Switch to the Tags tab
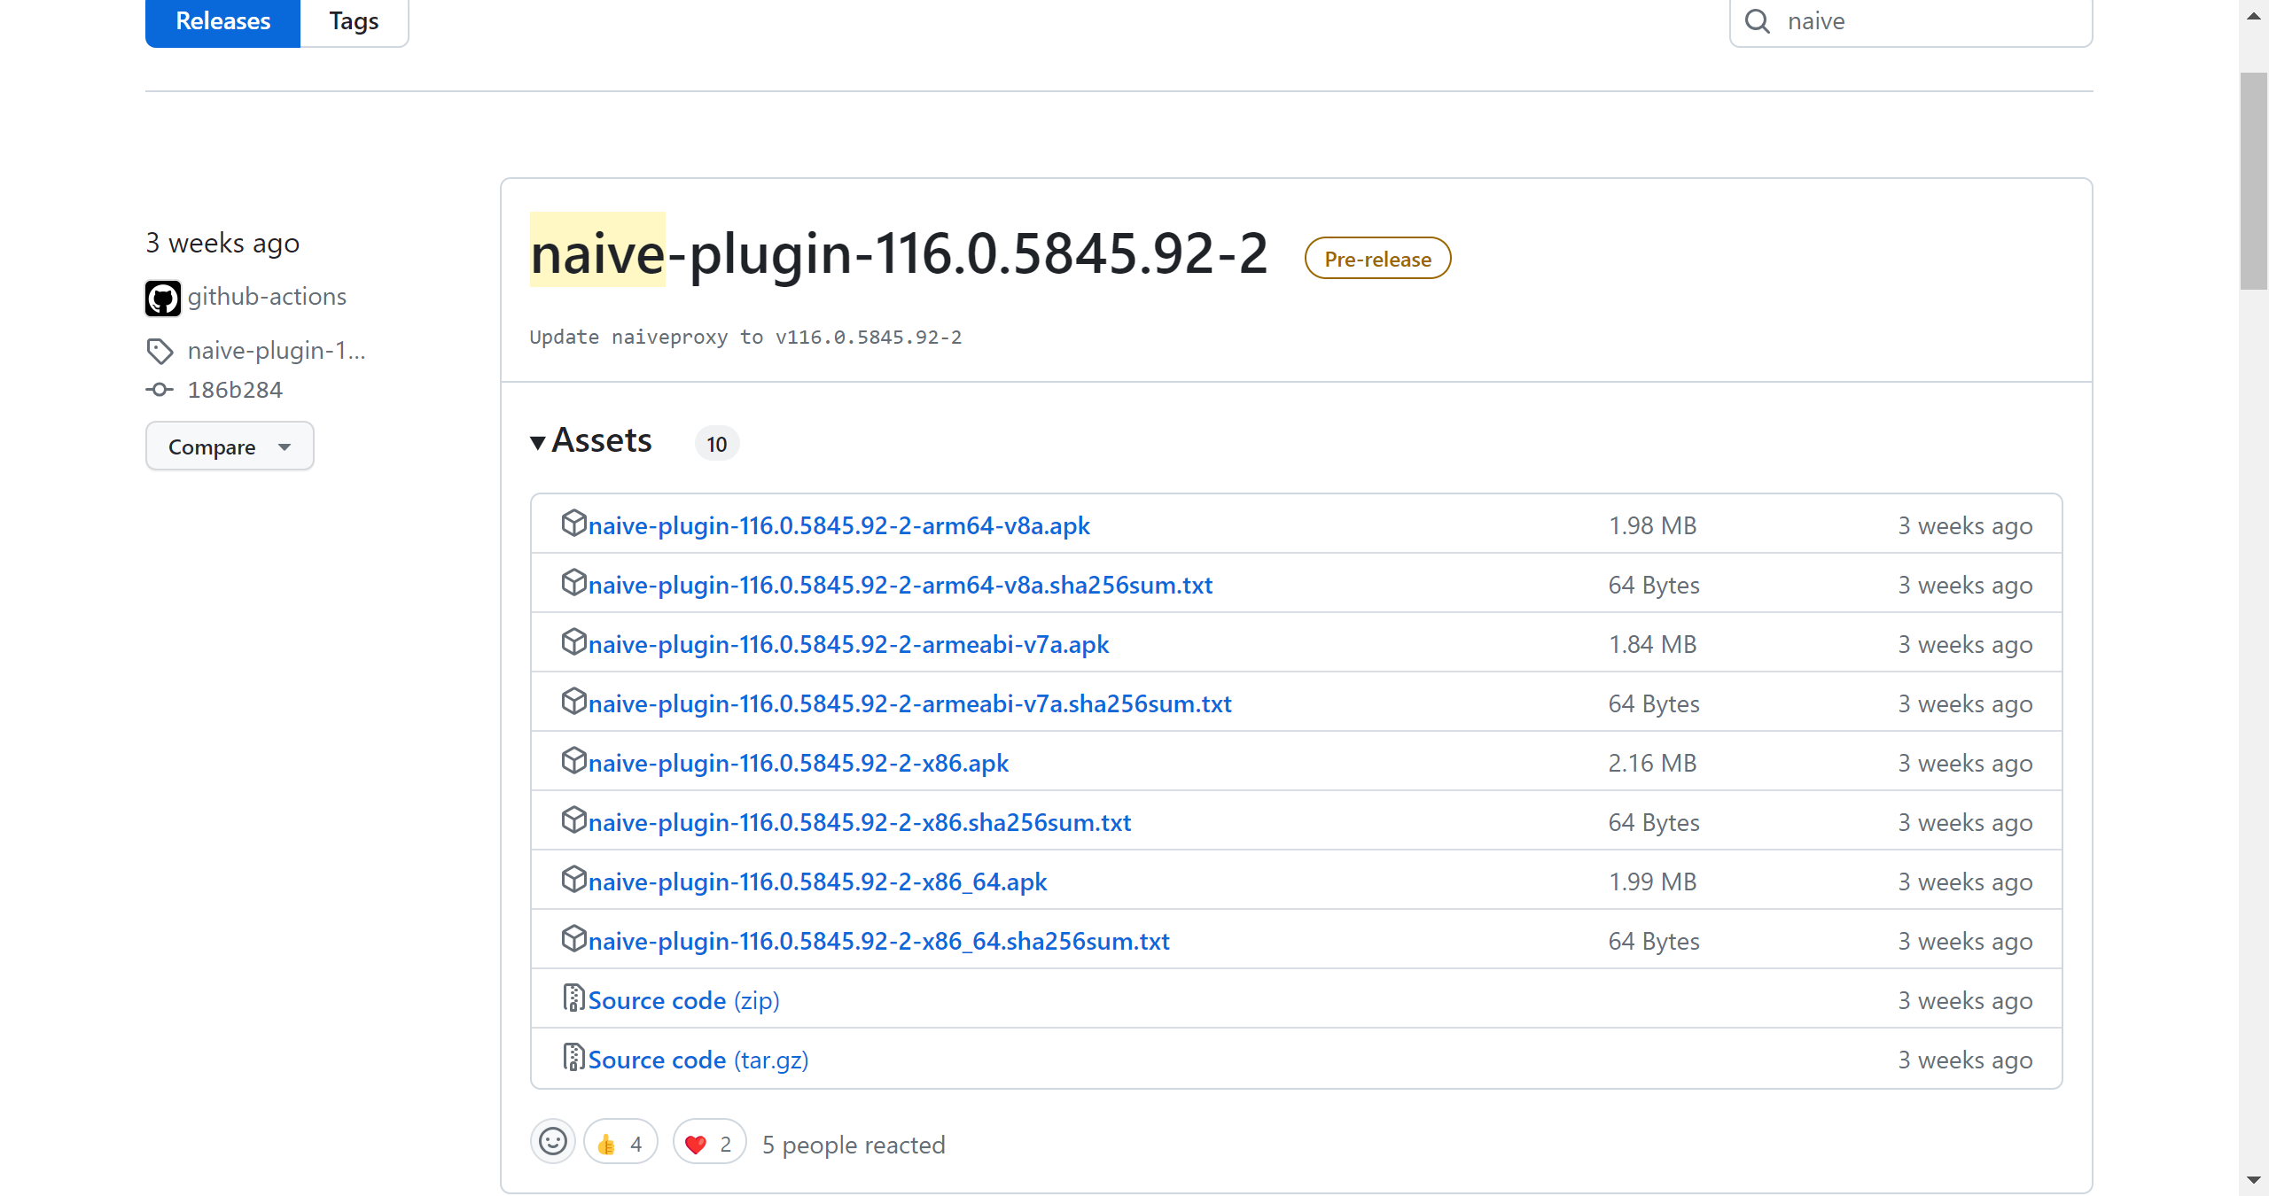The image size is (2269, 1196). 354,21
